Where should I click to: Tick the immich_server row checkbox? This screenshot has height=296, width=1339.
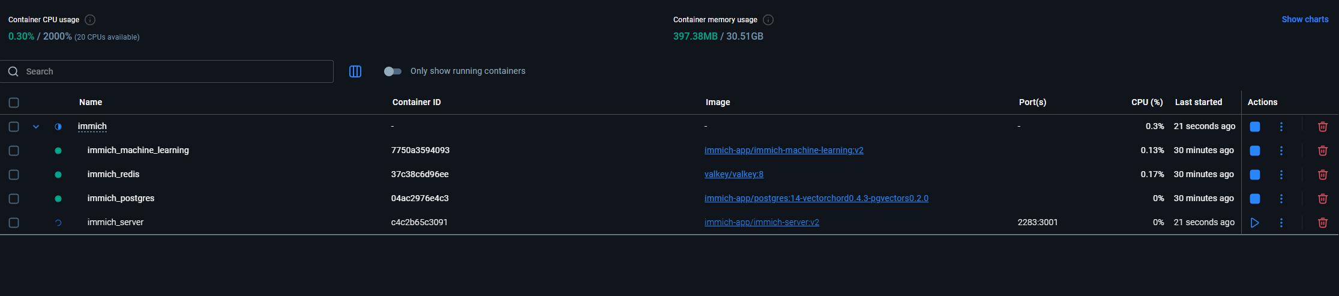(14, 223)
